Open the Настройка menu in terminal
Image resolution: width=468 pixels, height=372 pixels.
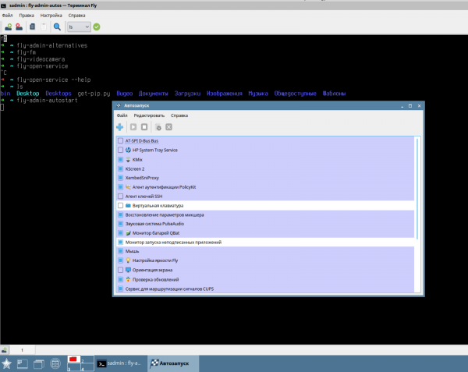pyautogui.click(x=51, y=15)
